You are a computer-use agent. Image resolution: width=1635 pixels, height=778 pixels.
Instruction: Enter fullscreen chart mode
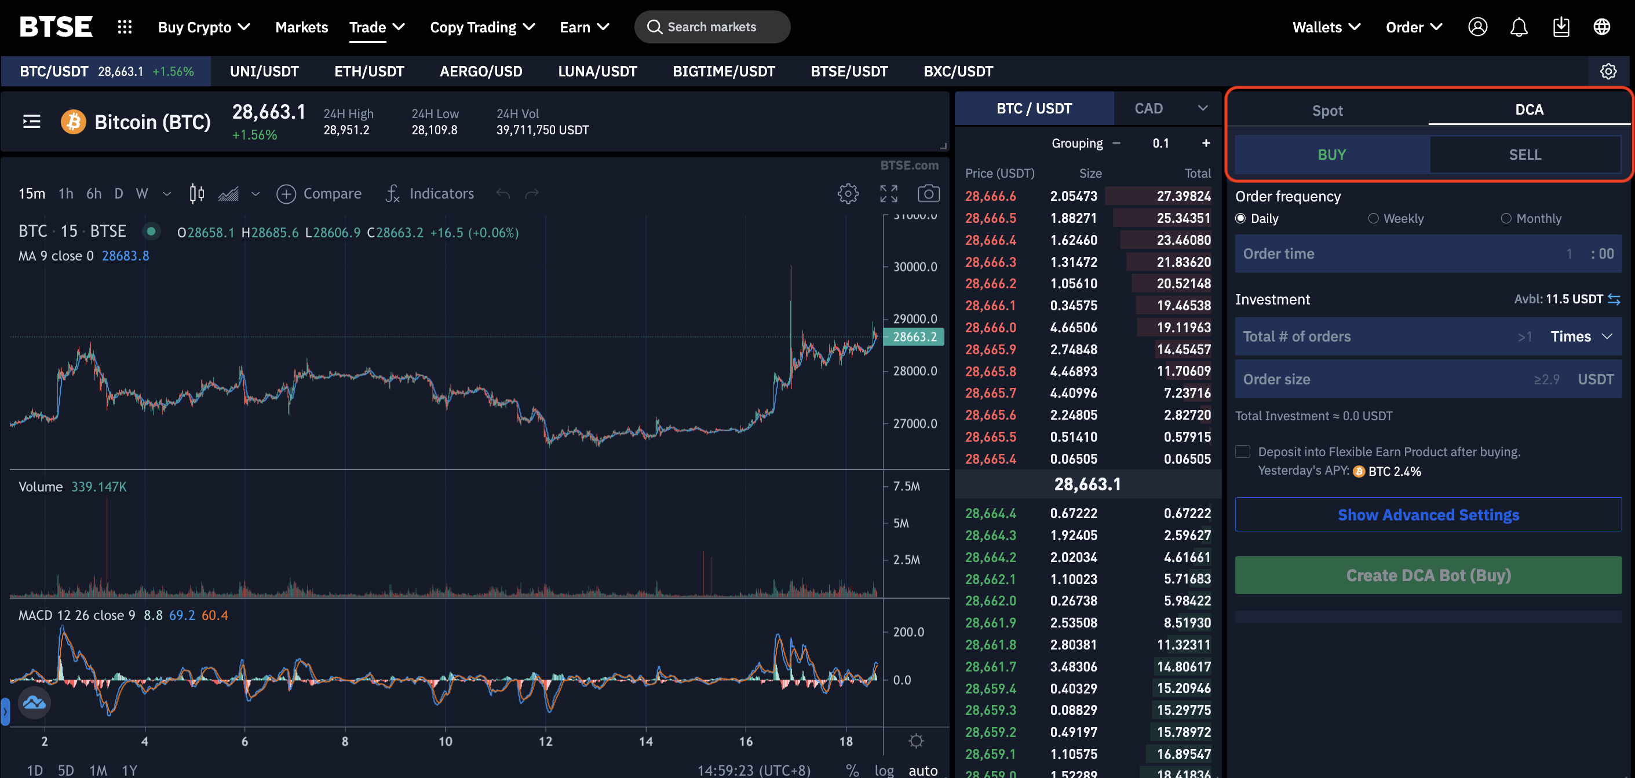(x=889, y=193)
